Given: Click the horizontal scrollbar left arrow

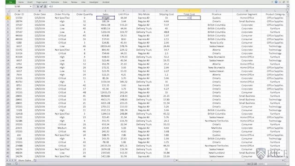Looking at the screenshot, I should tap(177, 160).
